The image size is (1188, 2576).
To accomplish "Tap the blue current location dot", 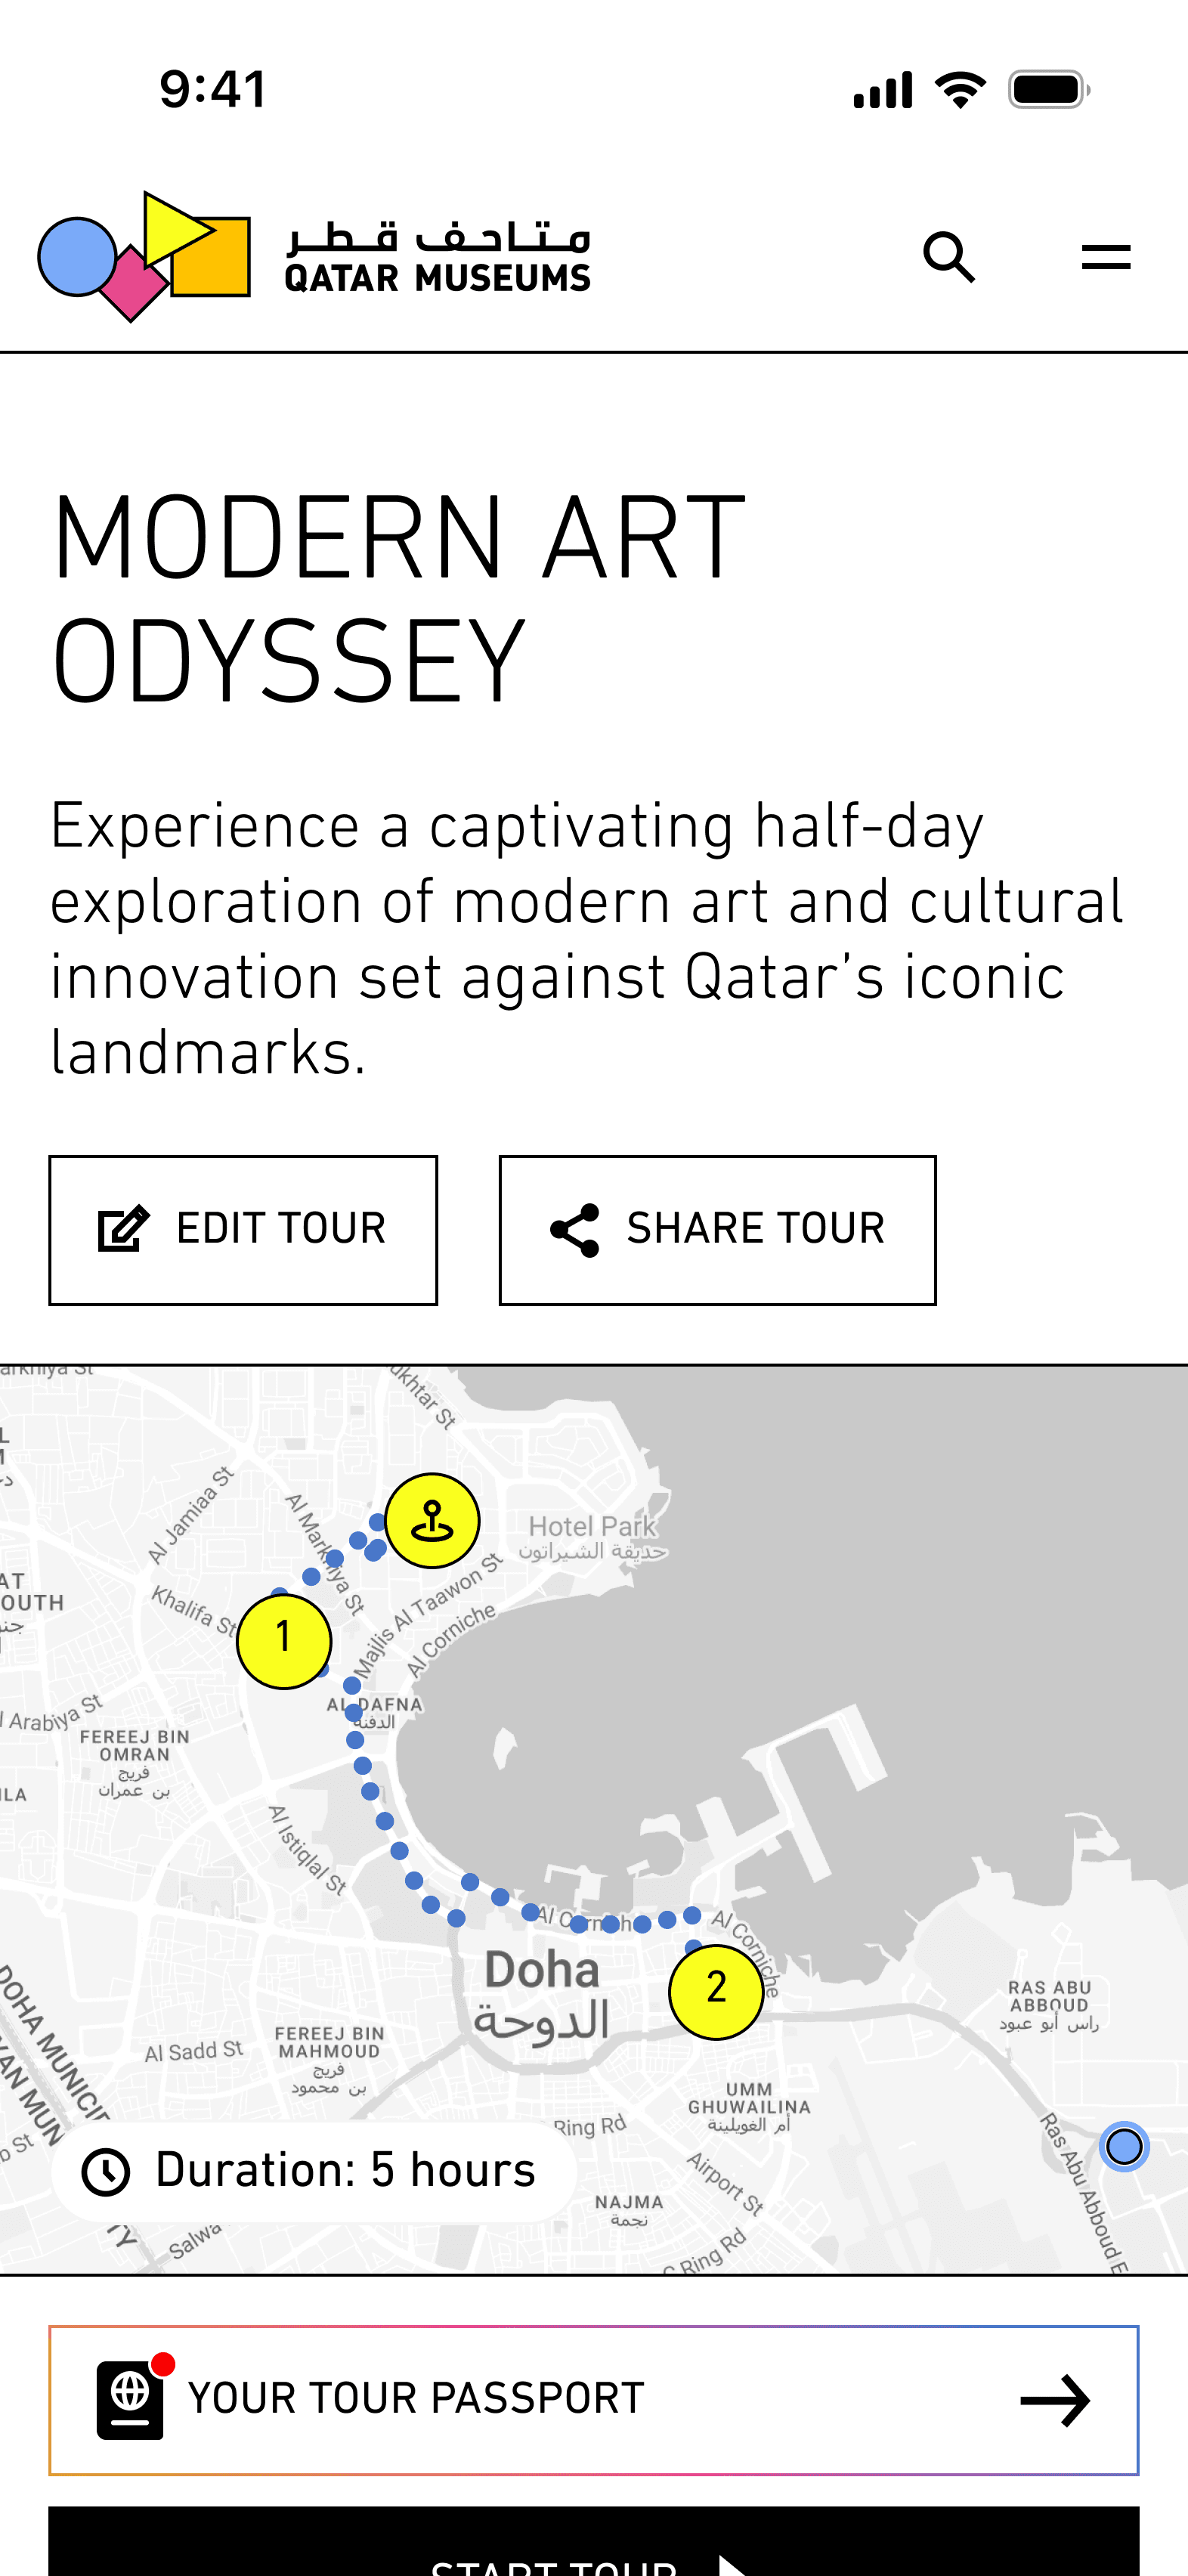I will (1124, 2146).
